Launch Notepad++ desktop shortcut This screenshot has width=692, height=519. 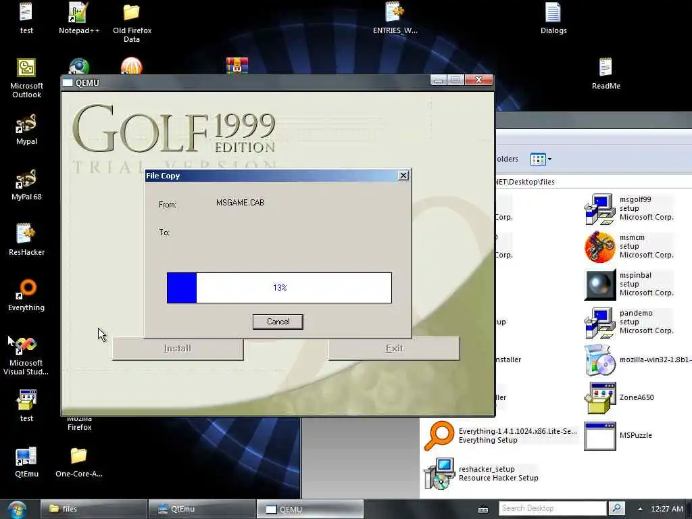click(x=79, y=18)
